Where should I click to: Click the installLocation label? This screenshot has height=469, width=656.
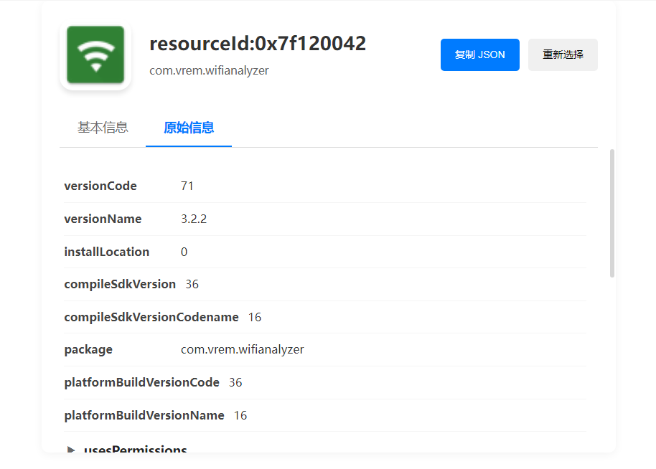[107, 252]
